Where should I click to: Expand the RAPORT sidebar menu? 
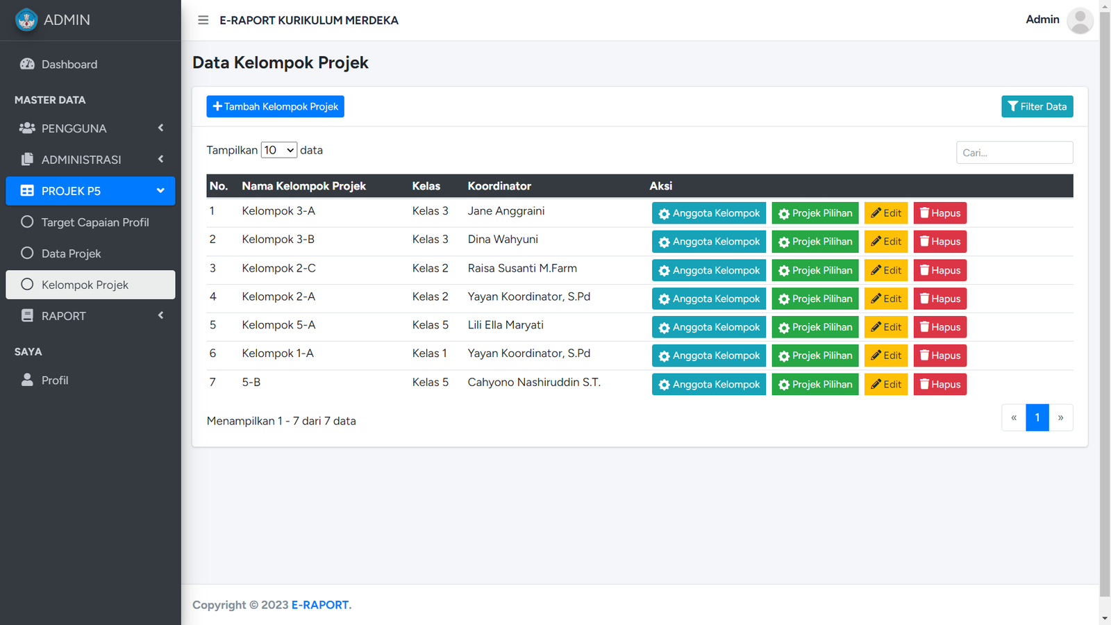click(x=90, y=316)
